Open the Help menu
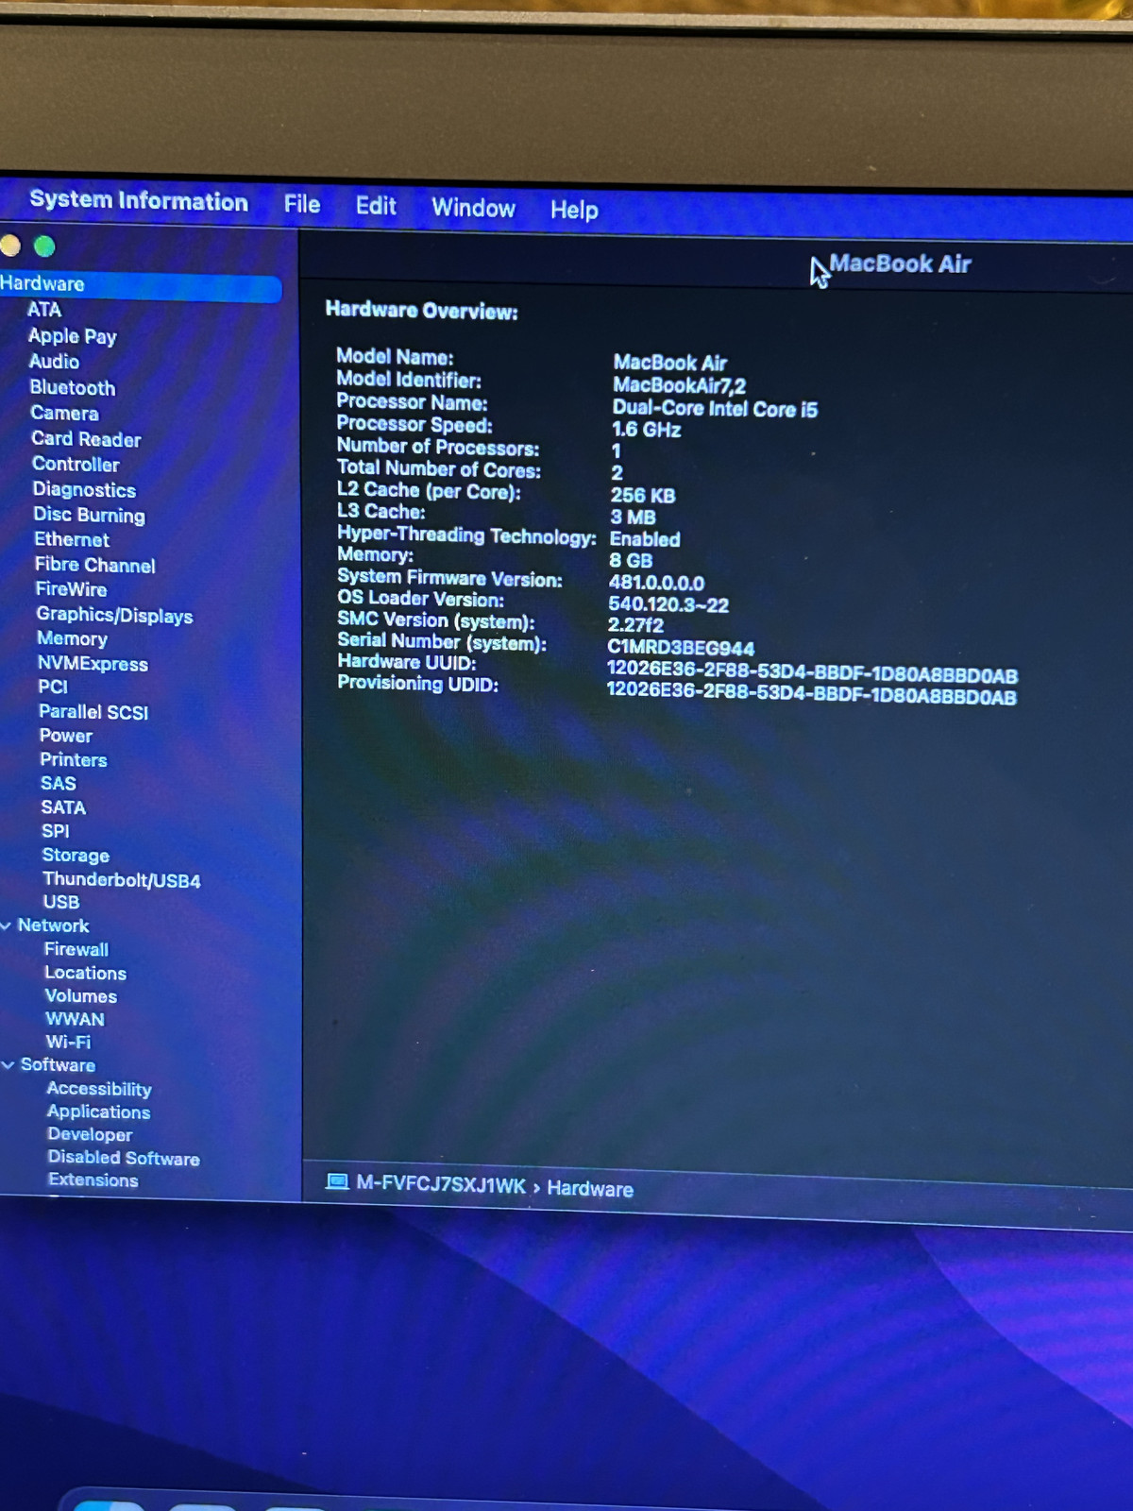Image resolution: width=1133 pixels, height=1511 pixels. pos(574,210)
